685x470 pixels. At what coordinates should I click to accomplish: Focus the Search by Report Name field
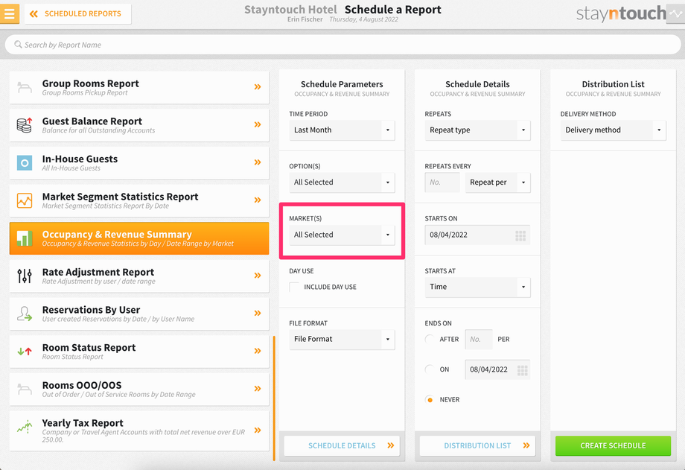[x=342, y=45]
